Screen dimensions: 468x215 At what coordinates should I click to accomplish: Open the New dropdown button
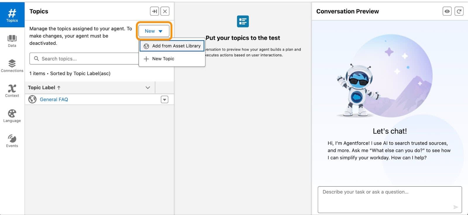(154, 31)
